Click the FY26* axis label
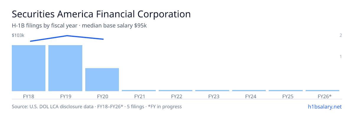This screenshot has width=354, height=118. click(x=324, y=96)
